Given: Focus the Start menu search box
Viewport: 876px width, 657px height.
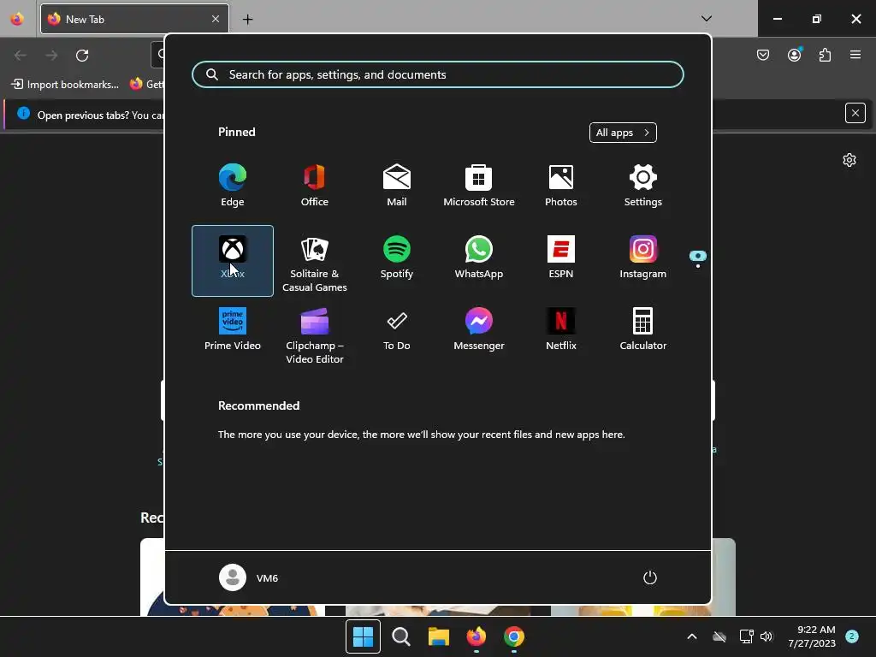Looking at the screenshot, I should click(x=438, y=74).
